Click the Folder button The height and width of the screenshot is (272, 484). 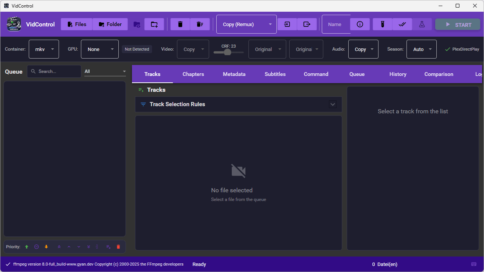110,24
